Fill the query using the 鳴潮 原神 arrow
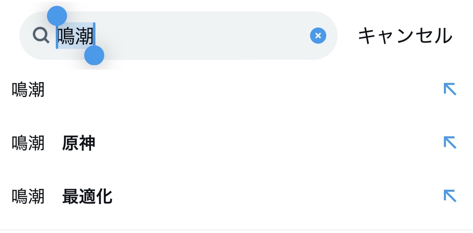473x233 pixels. click(x=450, y=143)
